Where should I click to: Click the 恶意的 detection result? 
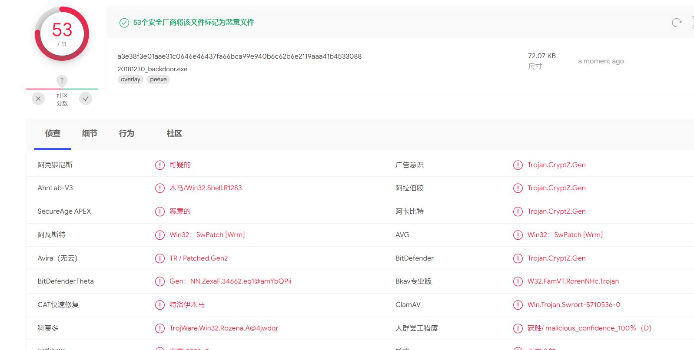(x=180, y=211)
